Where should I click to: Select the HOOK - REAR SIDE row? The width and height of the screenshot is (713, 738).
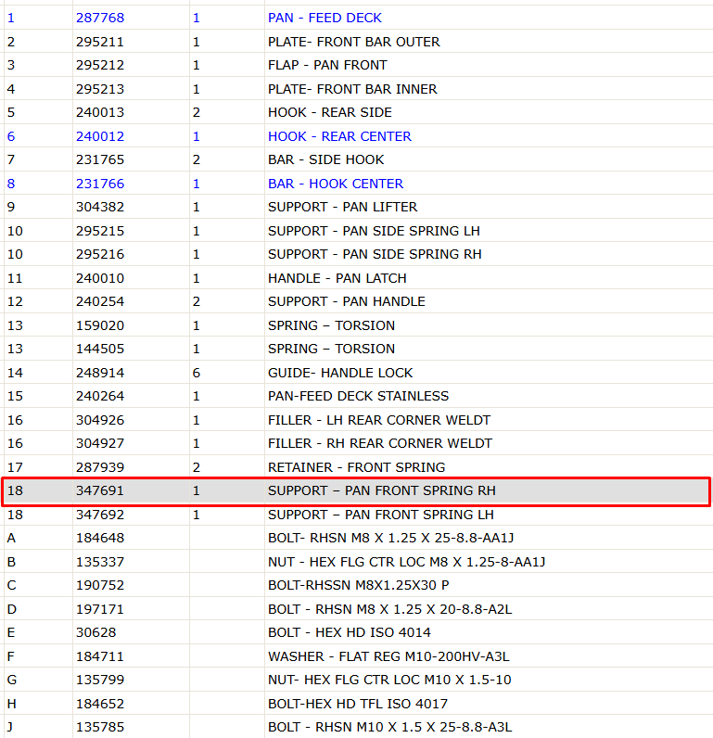tap(356, 112)
